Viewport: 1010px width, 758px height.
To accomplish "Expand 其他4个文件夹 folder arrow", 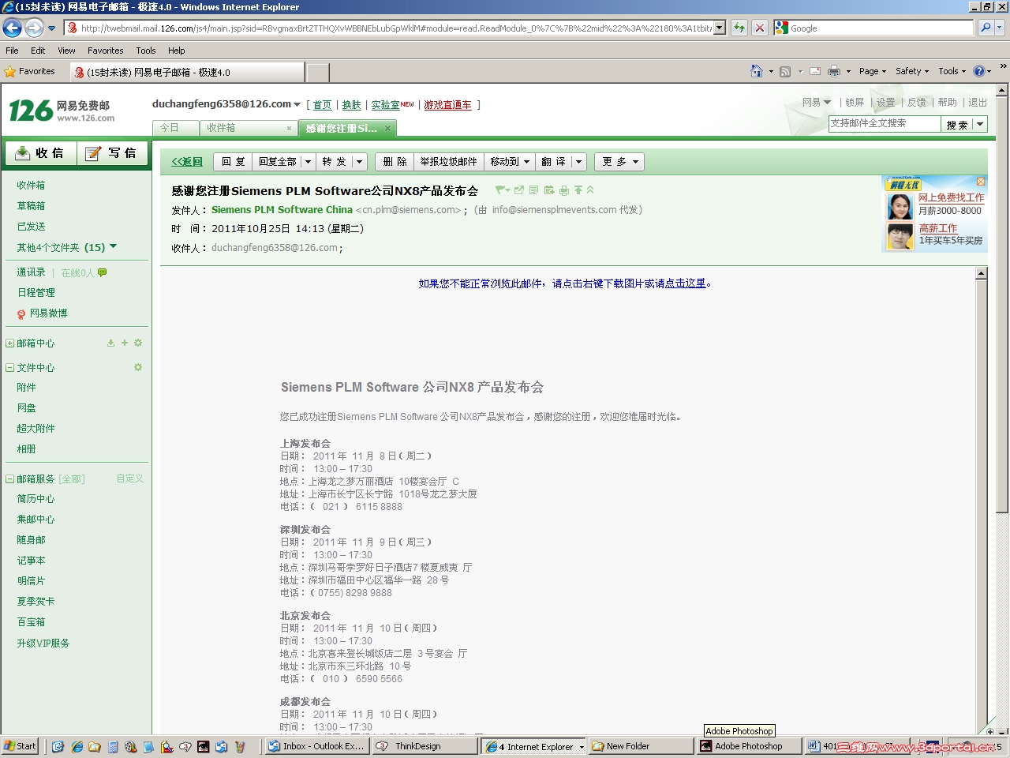I will (x=113, y=246).
